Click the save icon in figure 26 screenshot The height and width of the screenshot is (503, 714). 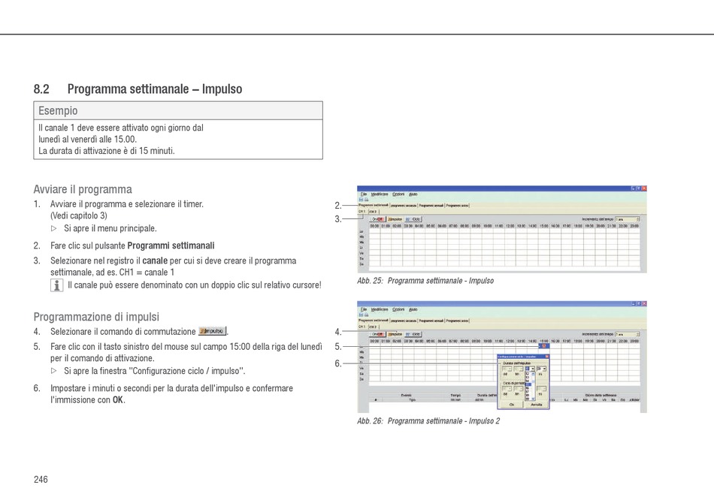361,315
